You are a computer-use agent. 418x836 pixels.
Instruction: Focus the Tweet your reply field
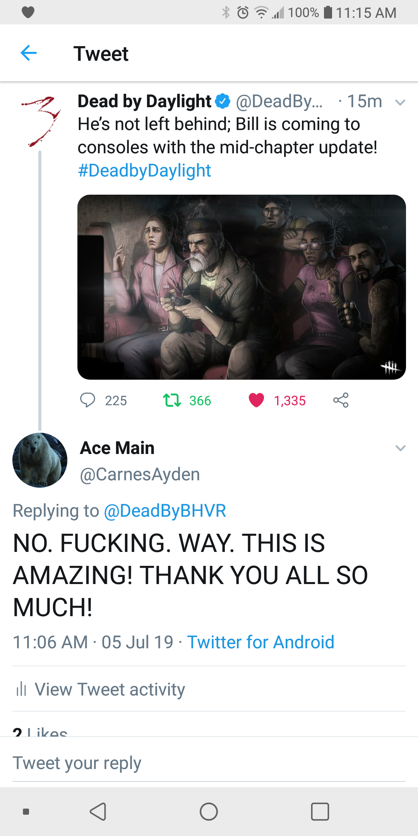(209, 763)
